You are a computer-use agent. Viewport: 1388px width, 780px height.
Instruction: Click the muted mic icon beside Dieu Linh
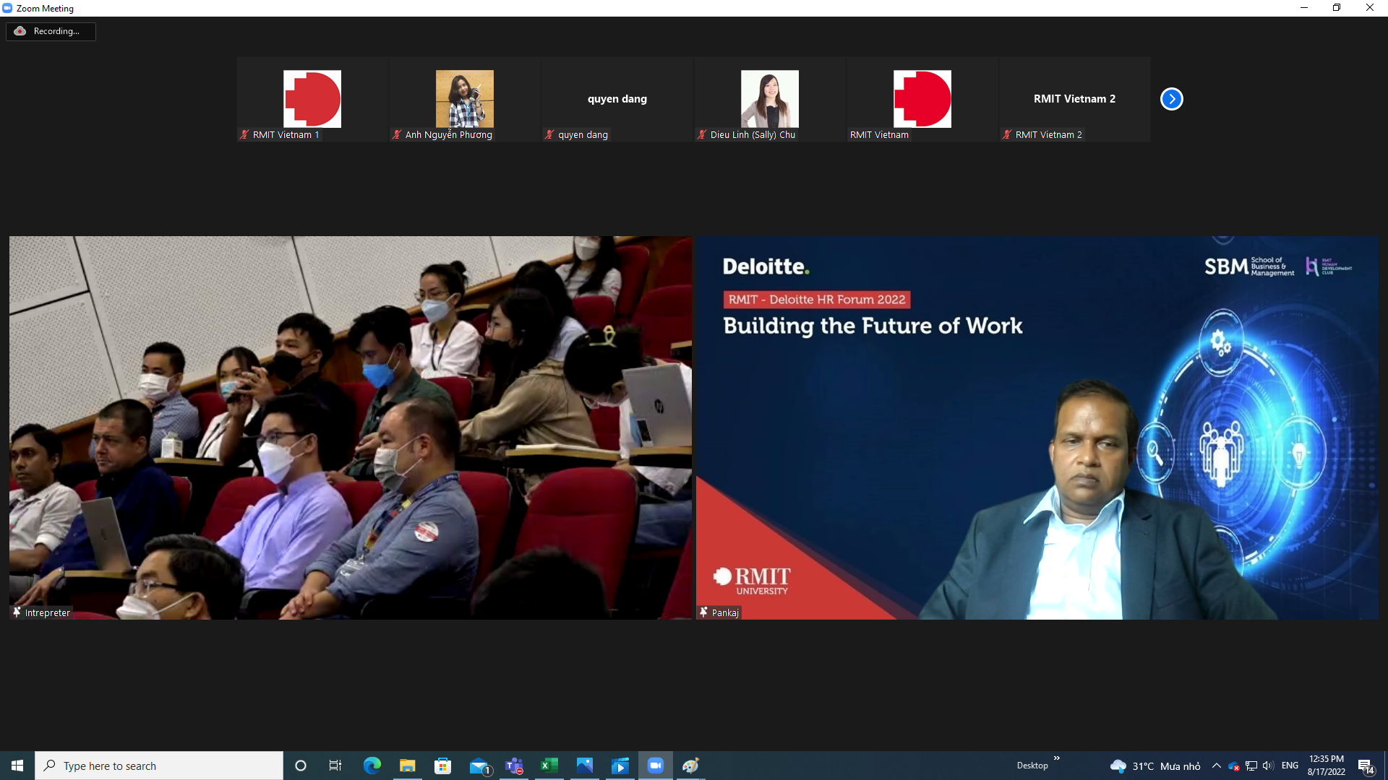point(702,134)
